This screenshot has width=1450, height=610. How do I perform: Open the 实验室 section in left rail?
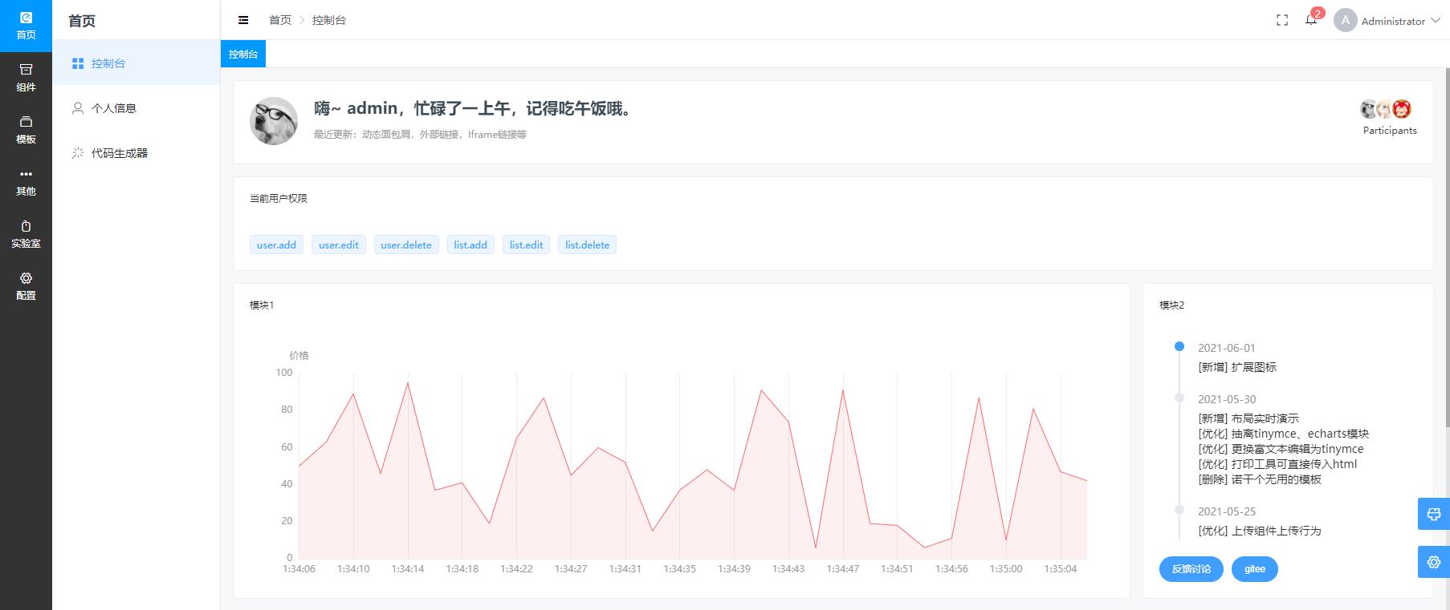coord(26,234)
